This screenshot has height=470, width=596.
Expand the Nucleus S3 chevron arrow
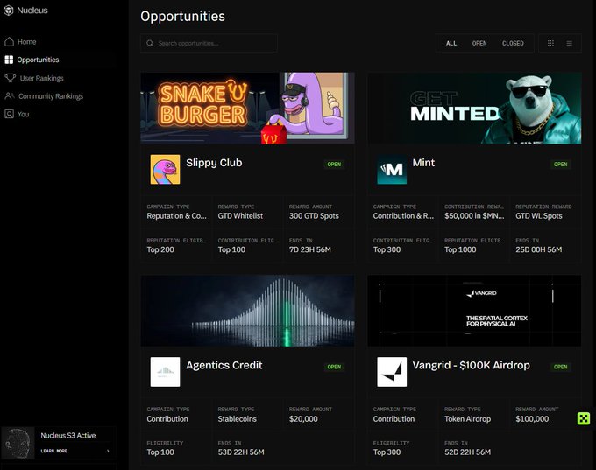pyautogui.click(x=108, y=451)
